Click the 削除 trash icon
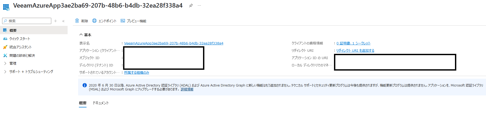Screen dimensions: 486x115 point(77,21)
